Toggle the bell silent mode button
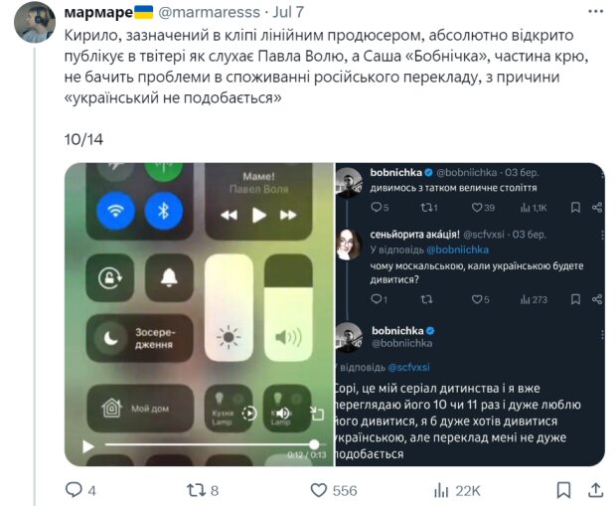The image size is (616, 506). 169,278
